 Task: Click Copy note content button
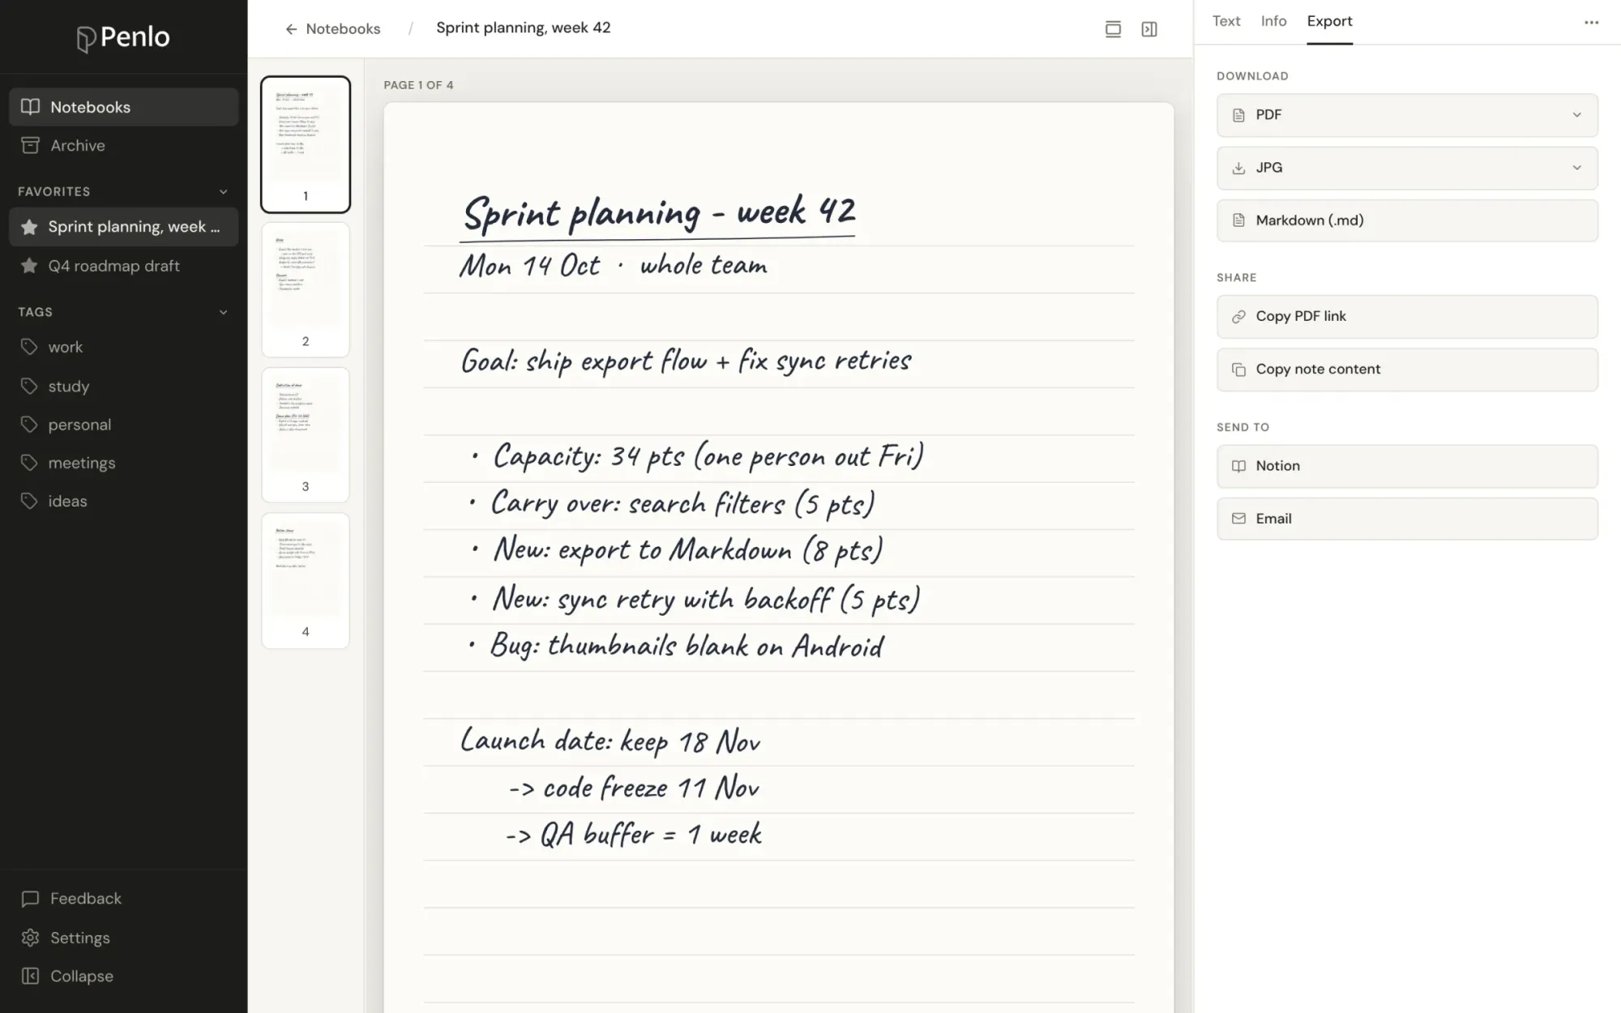coord(1407,370)
